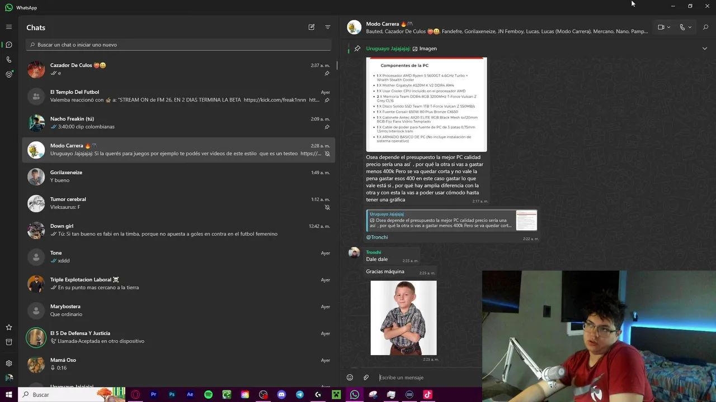The width and height of the screenshot is (716, 402).
Task: Launch Opera GX from taskbar
Action: (x=135, y=395)
